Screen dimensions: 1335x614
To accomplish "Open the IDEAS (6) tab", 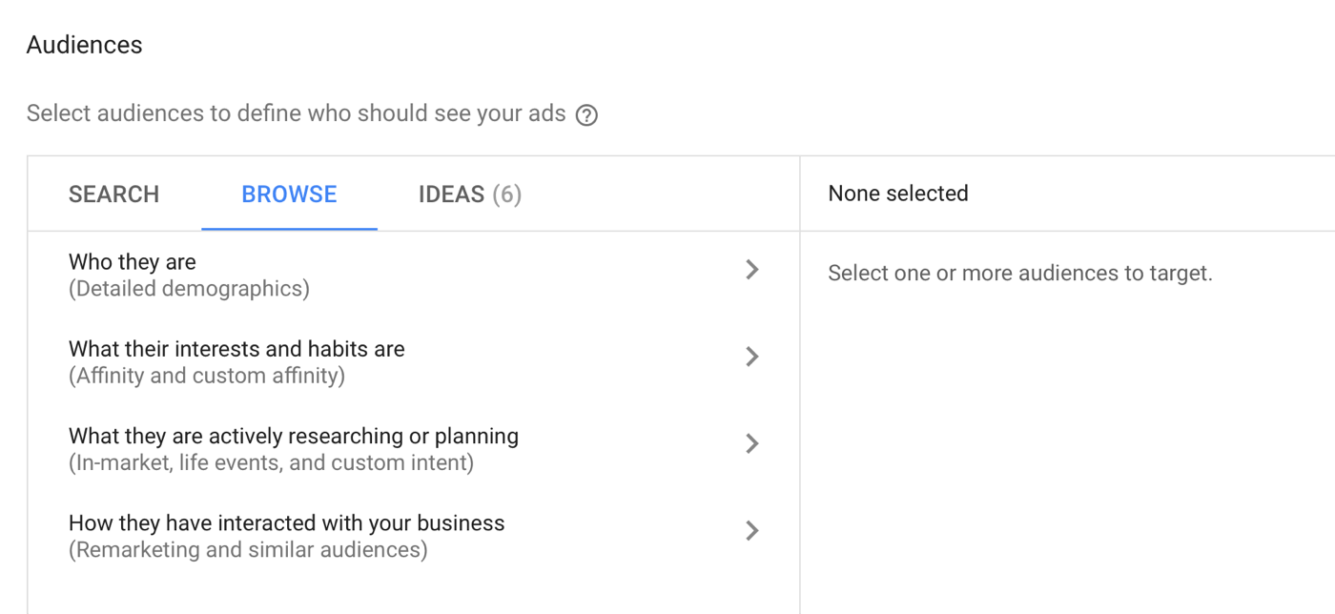I will (470, 194).
